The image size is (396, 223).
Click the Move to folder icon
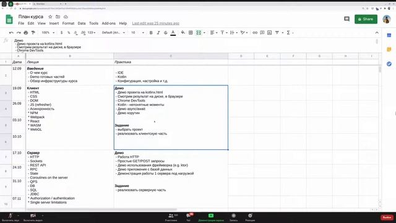click(x=58, y=17)
